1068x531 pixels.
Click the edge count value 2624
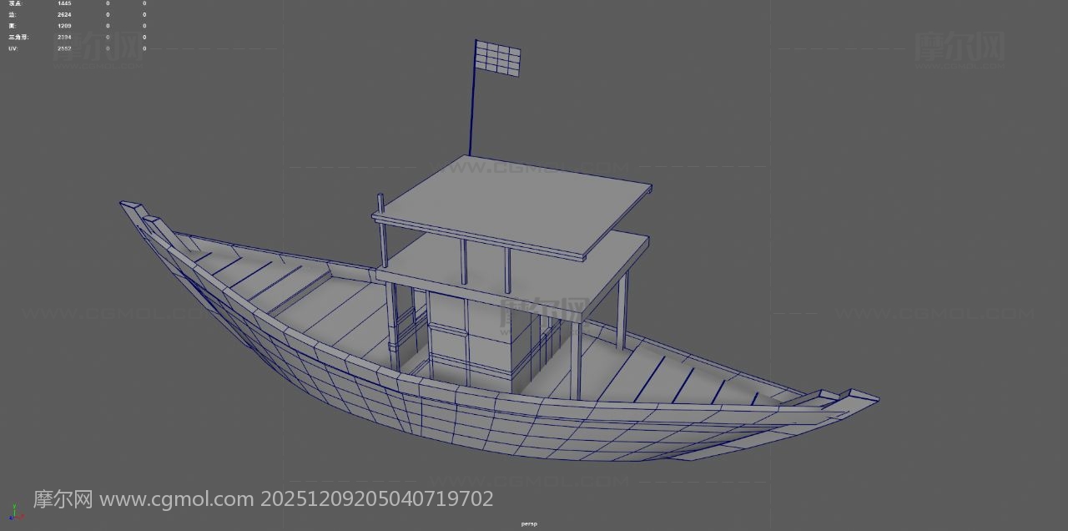64,15
